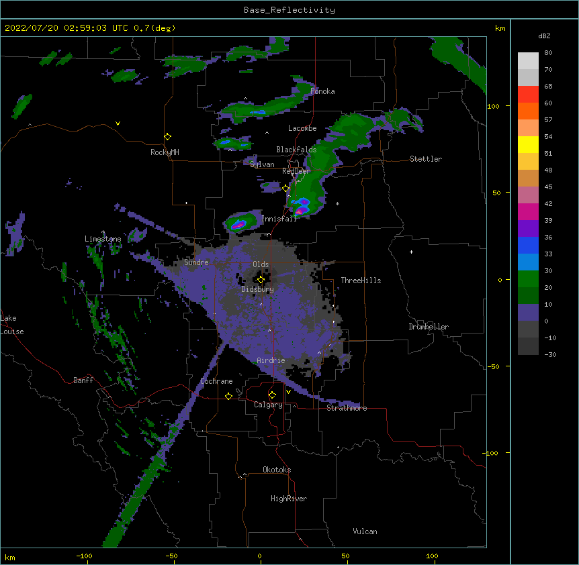Click the Cochrane town label
Screen dimensions: 579x565
tap(216, 381)
